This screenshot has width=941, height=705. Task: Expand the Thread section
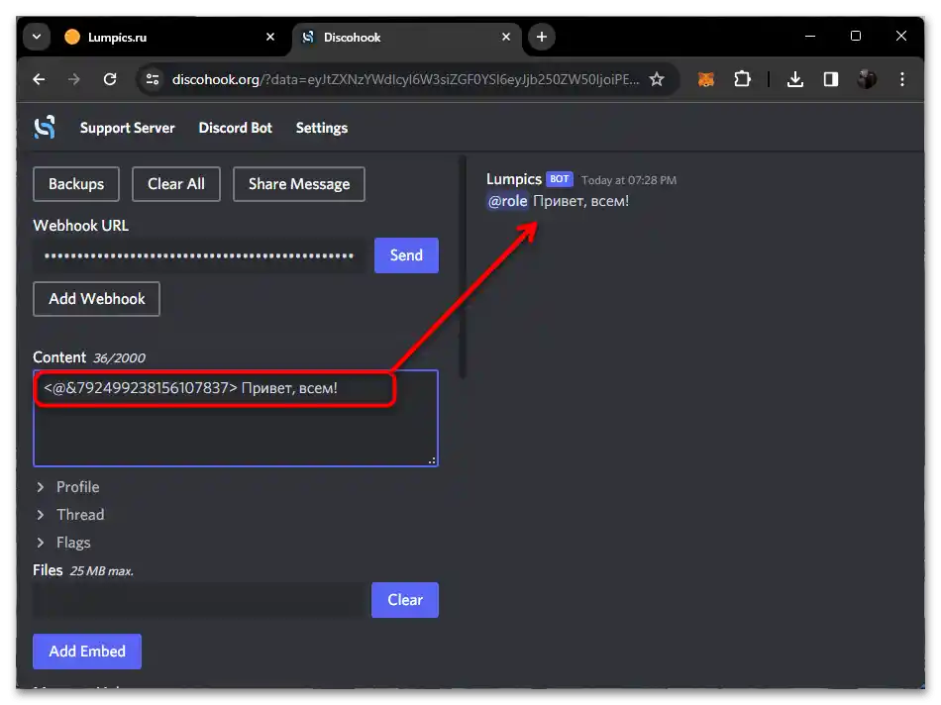coord(70,514)
